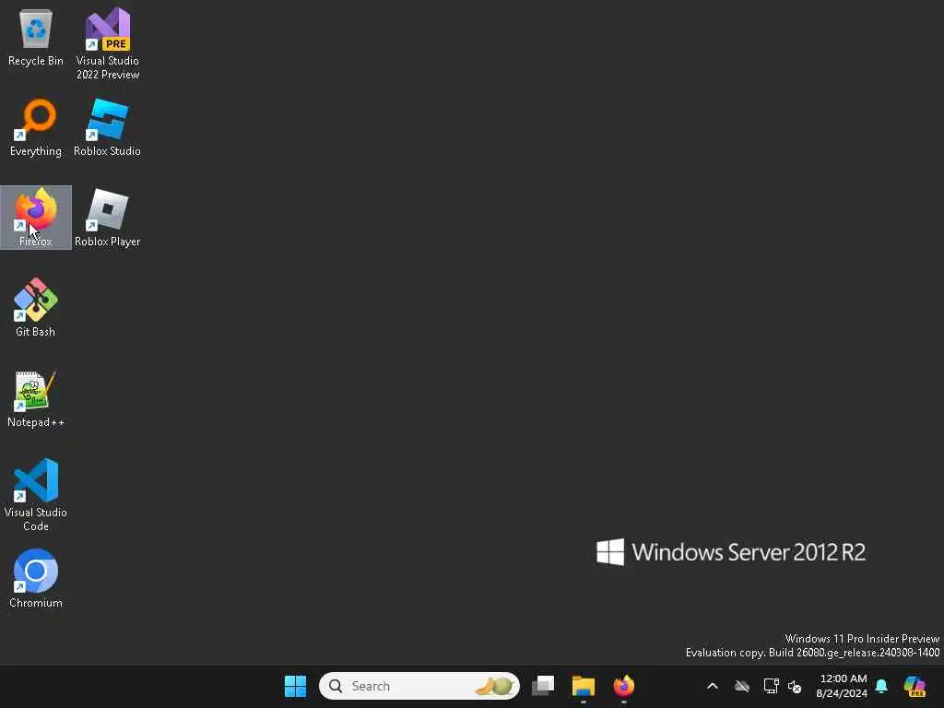Select the Firefox desktop shortcut
This screenshot has width=944, height=708.
36,218
